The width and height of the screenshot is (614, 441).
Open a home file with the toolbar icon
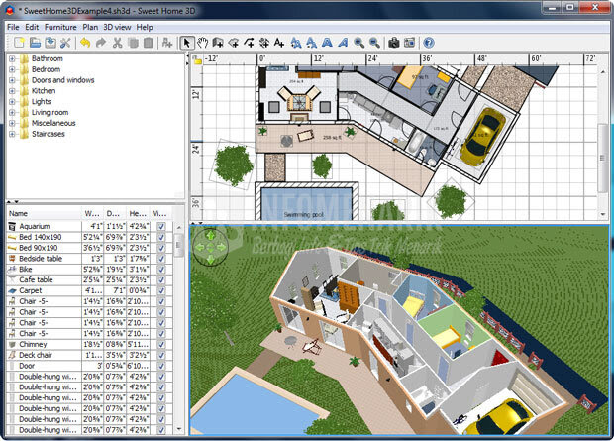[x=35, y=43]
